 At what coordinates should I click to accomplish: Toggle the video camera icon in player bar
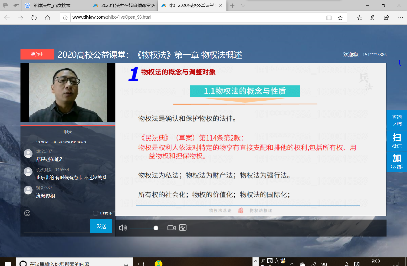click(172, 228)
